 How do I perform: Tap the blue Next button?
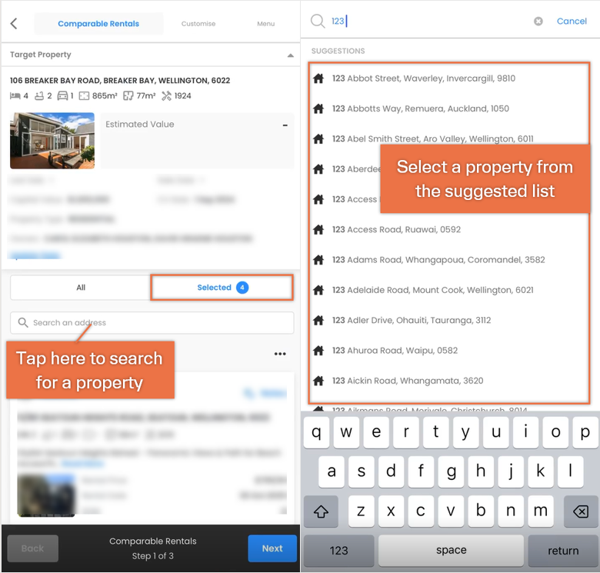click(x=272, y=548)
